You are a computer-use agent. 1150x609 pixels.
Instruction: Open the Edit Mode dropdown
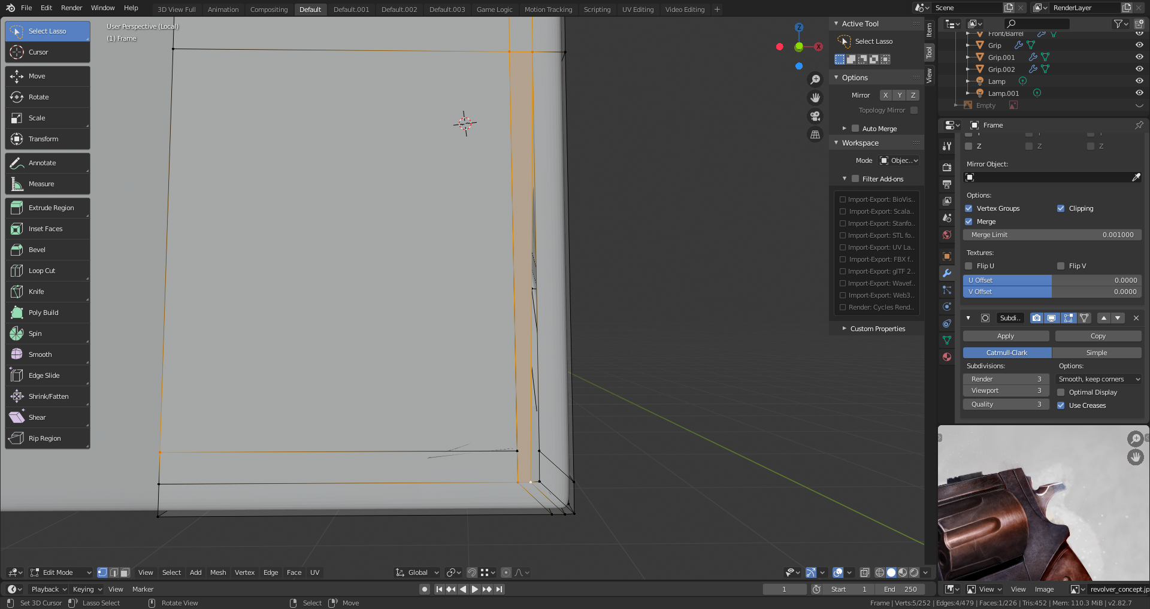pos(60,572)
